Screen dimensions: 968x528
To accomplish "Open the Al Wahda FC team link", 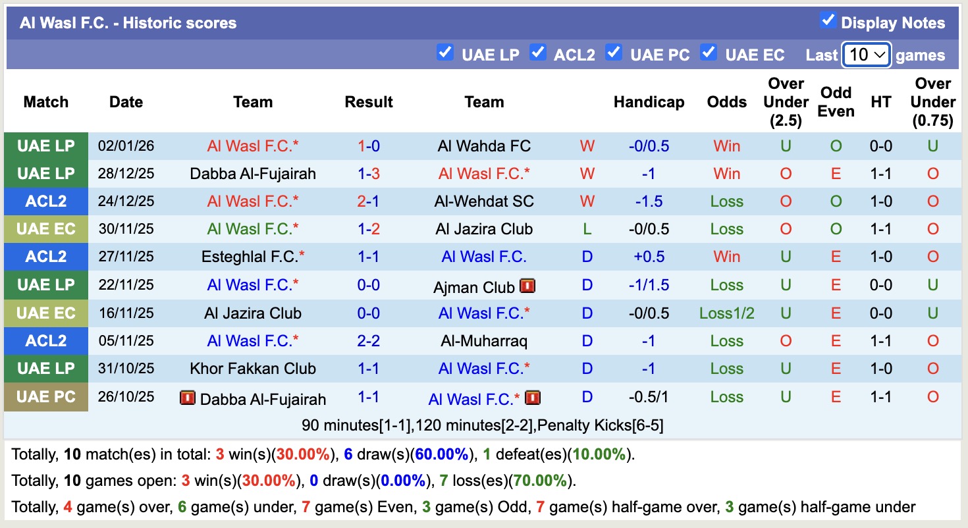I will tap(484, 145).
